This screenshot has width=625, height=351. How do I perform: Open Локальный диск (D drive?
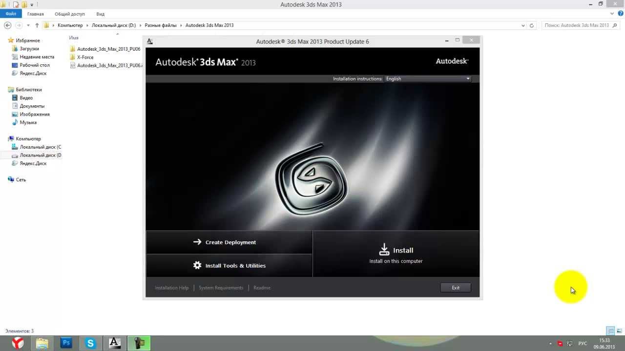[x=40, y=156]
